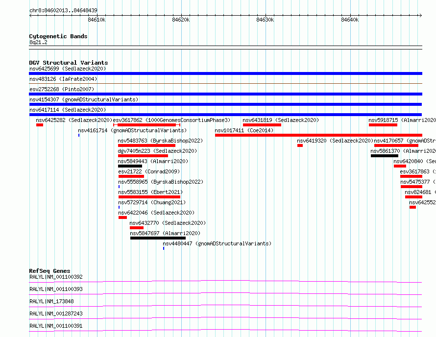Click the red bar under nsv6422046
This screenshot has height=337, width=436.
pyautogui.click(x=122, y=217)
